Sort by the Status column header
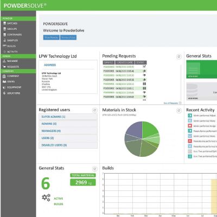The height and width of the screenshot is (217, 217). (x=141, y=62)
